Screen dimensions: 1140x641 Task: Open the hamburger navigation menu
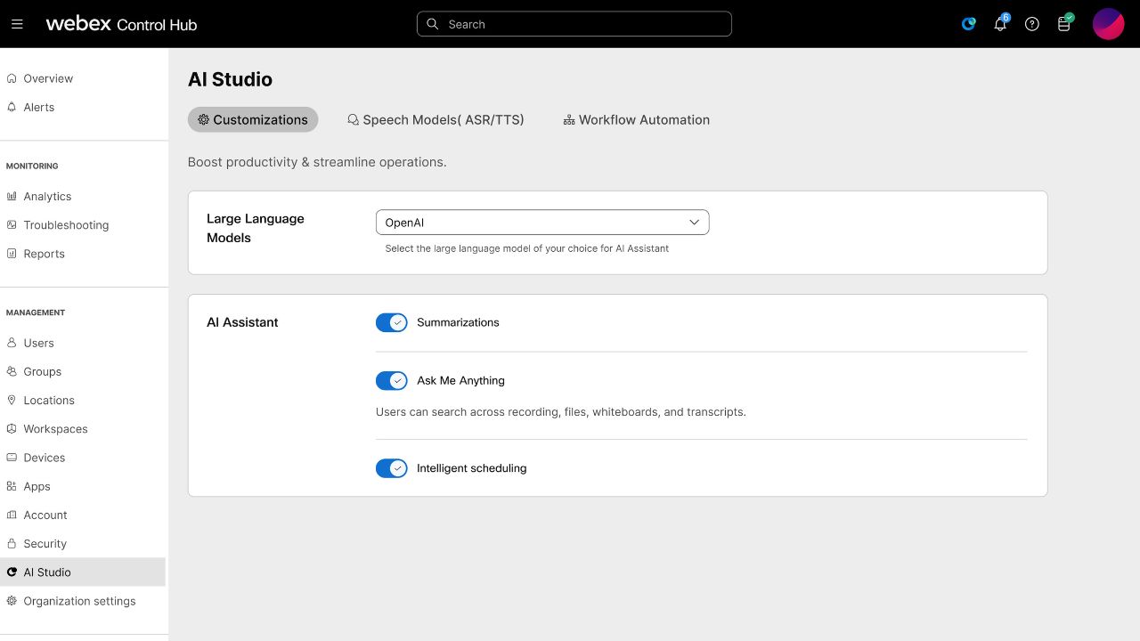click(17, 24)
